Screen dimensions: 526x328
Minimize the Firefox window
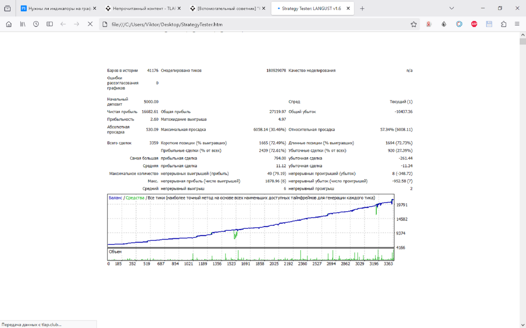tap(483, 8)
